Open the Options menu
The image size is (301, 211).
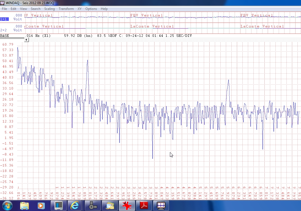point(91,9)
